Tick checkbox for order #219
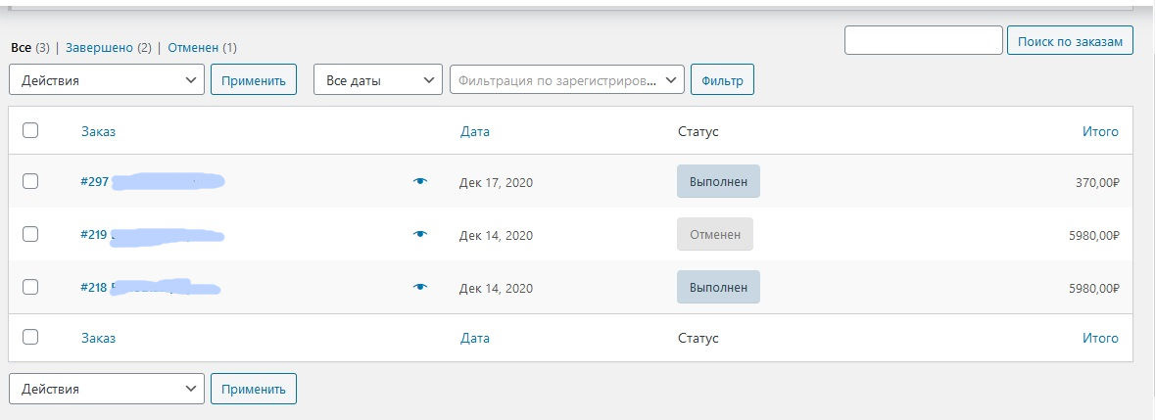 click(x=30, y=234)
